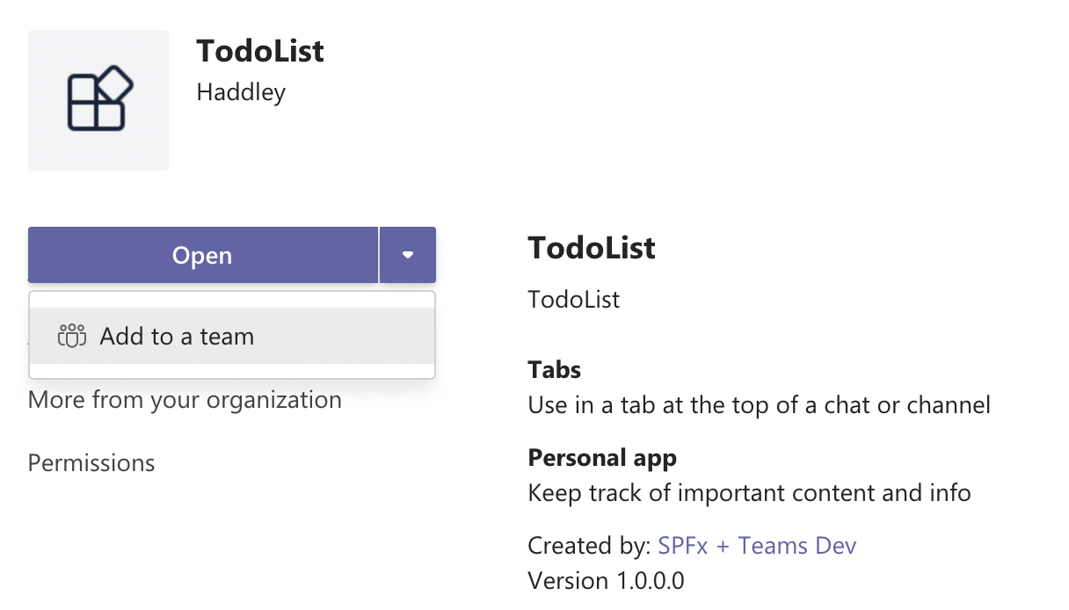Expand the dropdown arrow beside Open

407,256
